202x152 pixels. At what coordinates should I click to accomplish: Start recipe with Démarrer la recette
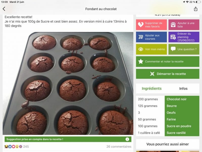point(168,74)
